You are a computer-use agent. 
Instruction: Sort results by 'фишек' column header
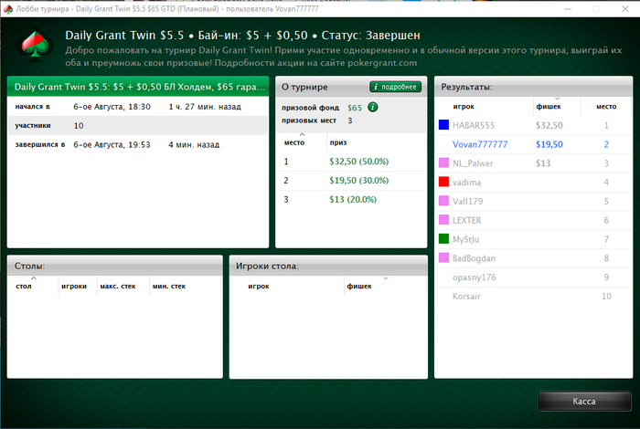point(557,106)
